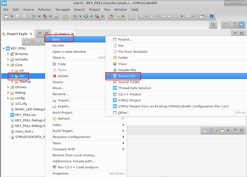Open the Window menu
247x177 pixels.
(x=120, y=10)
